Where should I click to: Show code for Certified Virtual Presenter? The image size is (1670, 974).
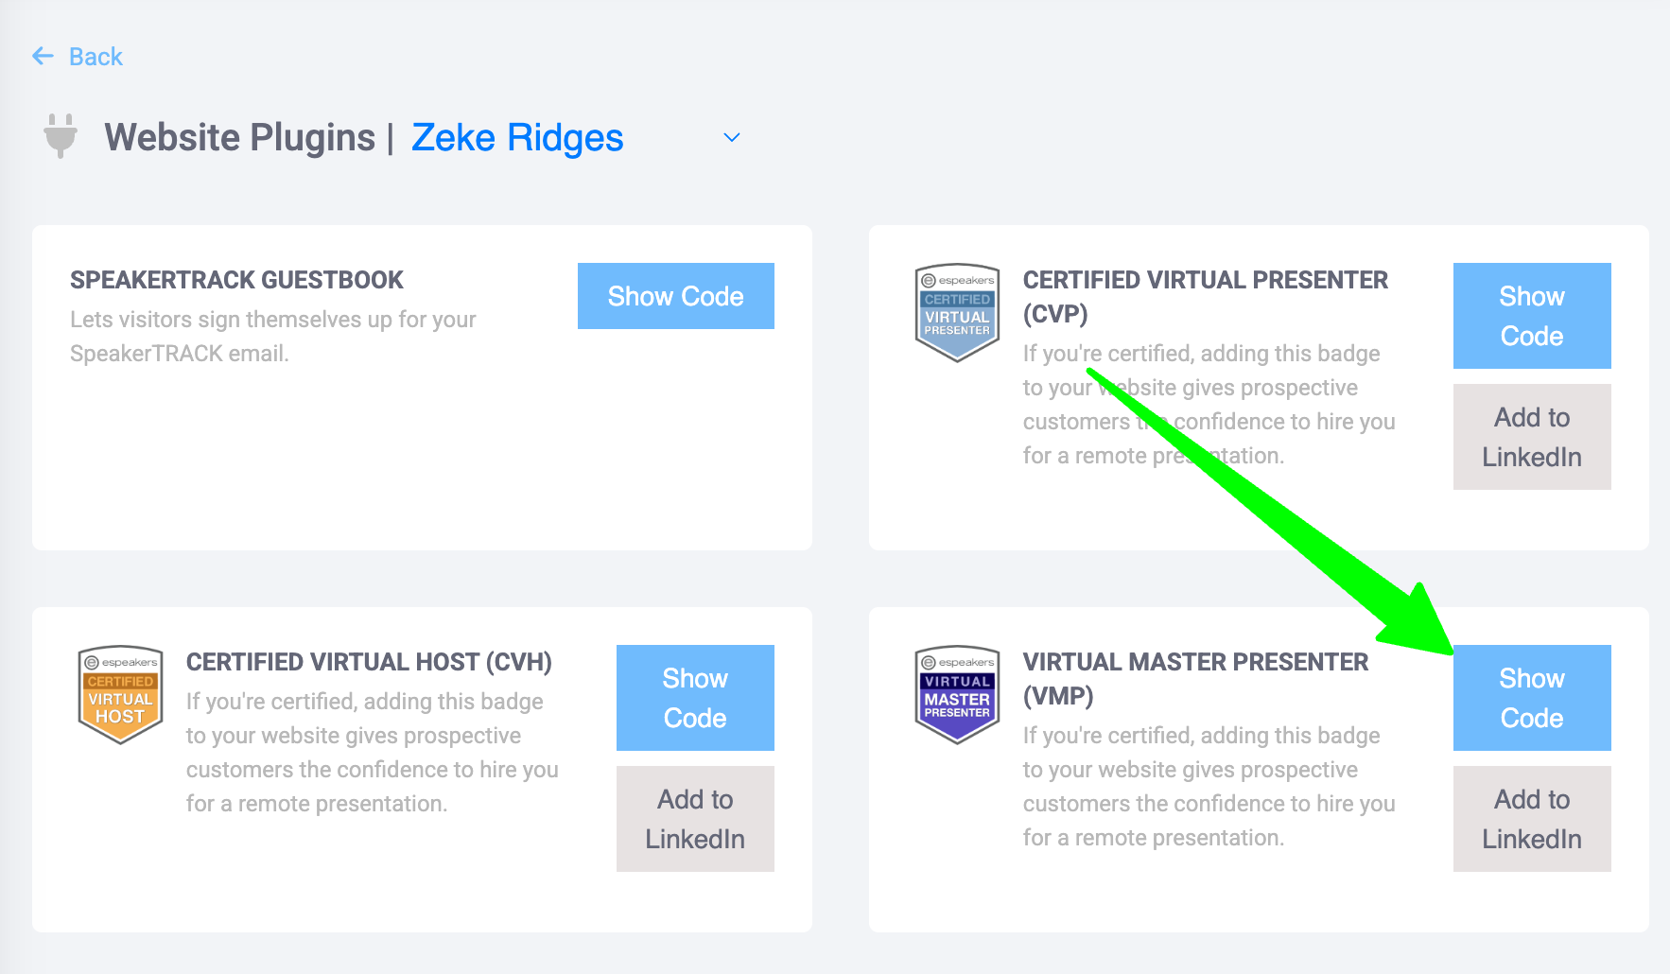click(1531, 316)
